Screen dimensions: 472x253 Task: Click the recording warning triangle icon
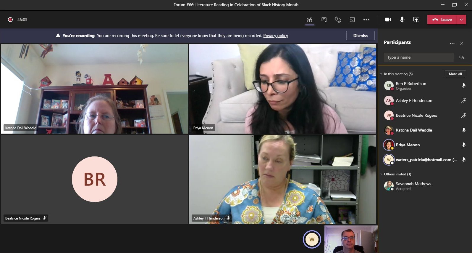pyautogui.click(x=58, y=36)
